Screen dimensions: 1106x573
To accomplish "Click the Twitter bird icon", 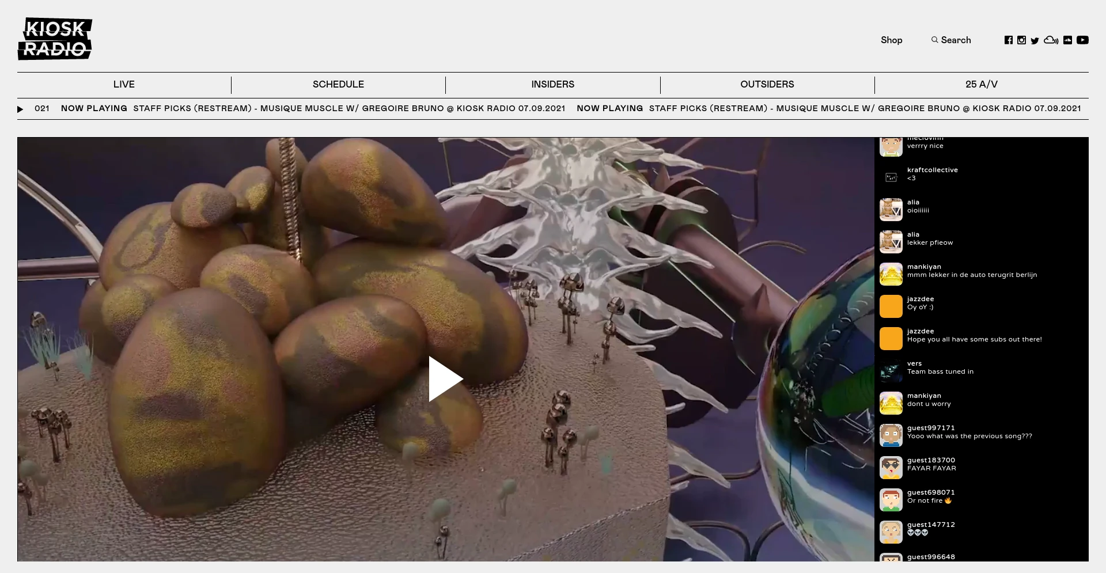I will pyautogui.click(x=1035, y=41).
